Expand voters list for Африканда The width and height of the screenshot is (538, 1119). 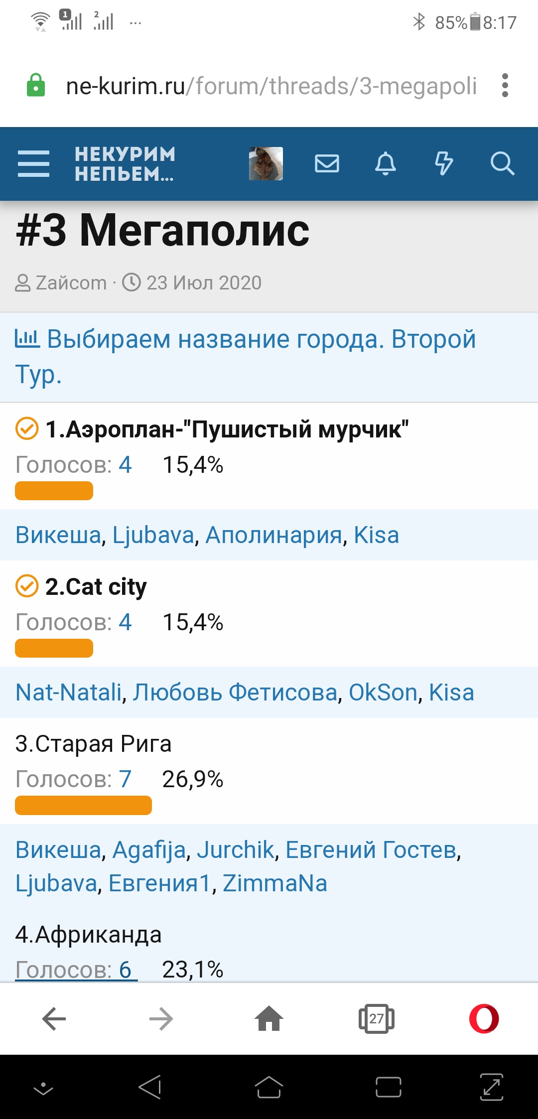click(x=76, y=970)
